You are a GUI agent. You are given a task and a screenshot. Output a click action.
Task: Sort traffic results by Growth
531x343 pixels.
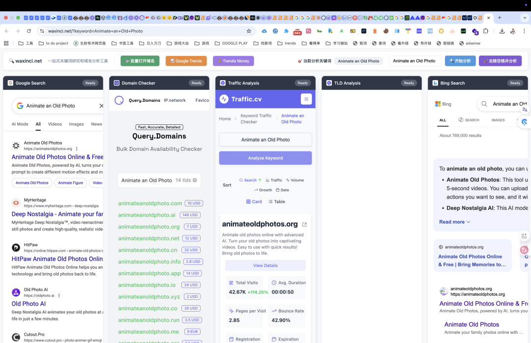click(x=263, y=190)
